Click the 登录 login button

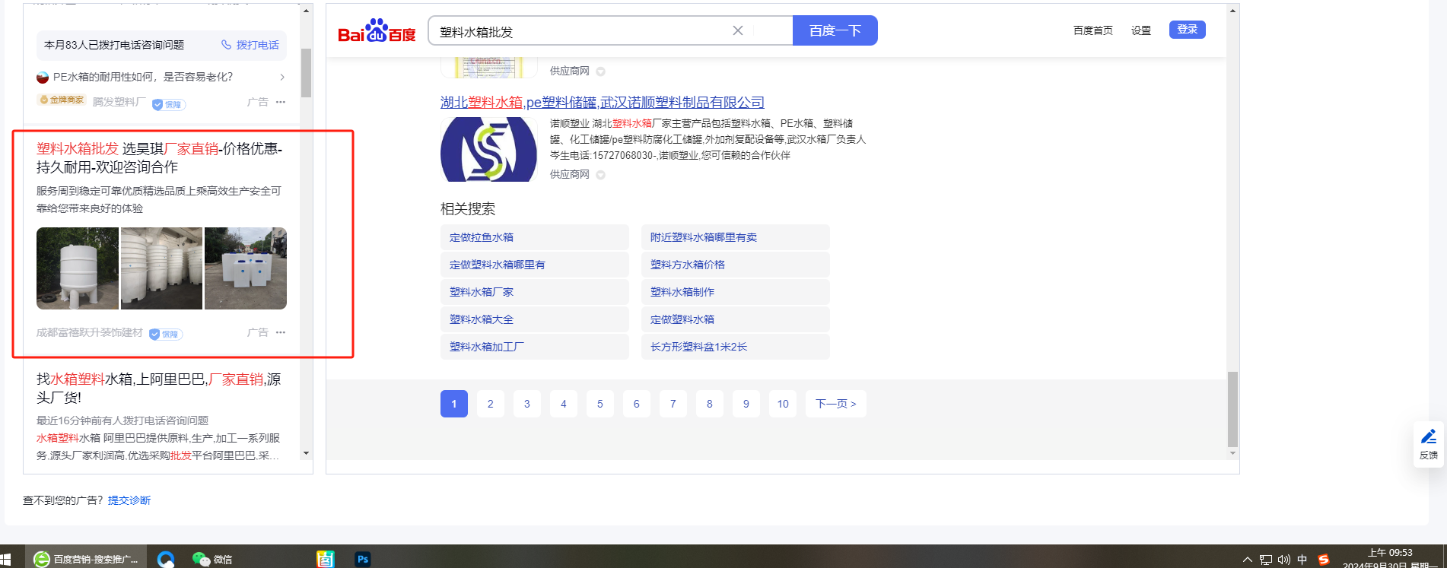pyautogui.click(x=1187, y=30)
